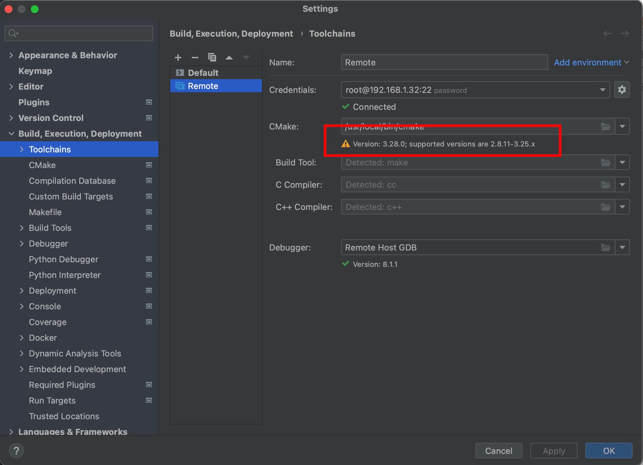This screenshot has width=643, height=465.
Task: Click the help question mark button
Action: pyautogui.click(x=16, y=451)
